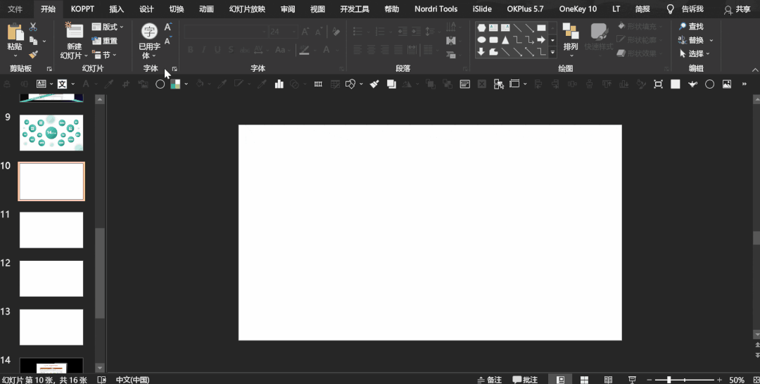This screenshot has height=384, width=760.
Task: Select slide 11 thumbnail
Action: [x=51, y=230]
